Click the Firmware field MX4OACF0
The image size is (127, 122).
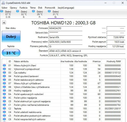[x=65, y=28]
